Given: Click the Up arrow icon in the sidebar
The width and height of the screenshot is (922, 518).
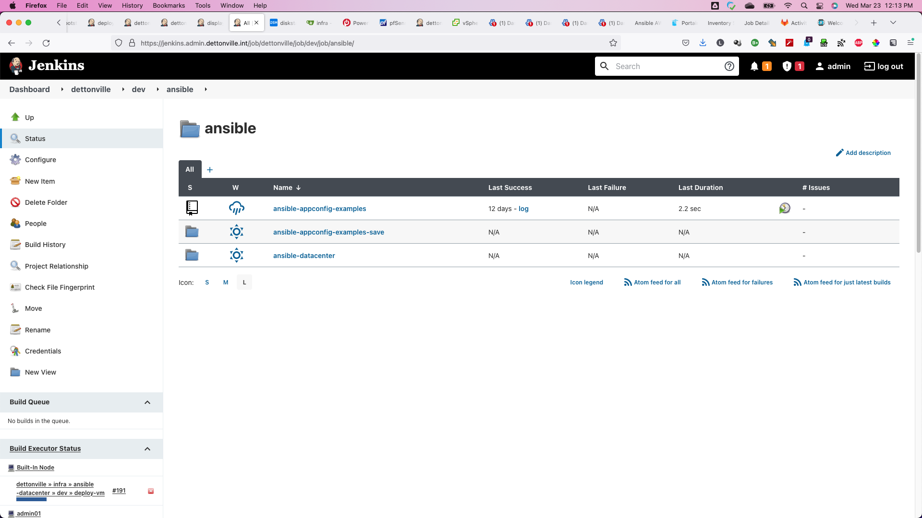Looking at the screenshot, I should coord(15,118).
